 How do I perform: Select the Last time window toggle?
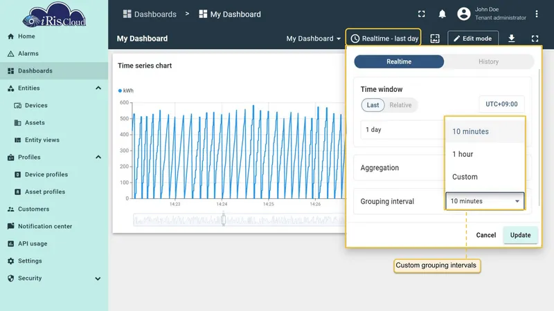point(373,105)
